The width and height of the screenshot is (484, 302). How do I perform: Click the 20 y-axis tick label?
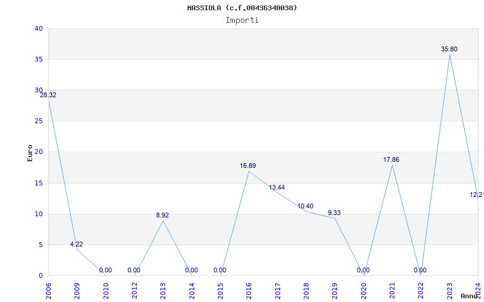pos(39,152)
